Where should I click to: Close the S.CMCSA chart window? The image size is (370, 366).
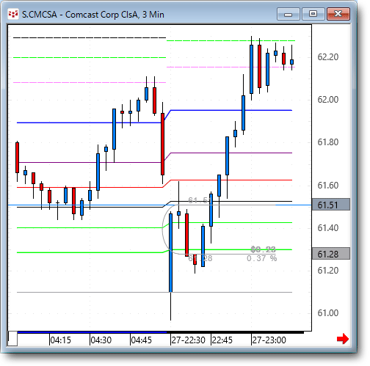(x=338, y=14)
